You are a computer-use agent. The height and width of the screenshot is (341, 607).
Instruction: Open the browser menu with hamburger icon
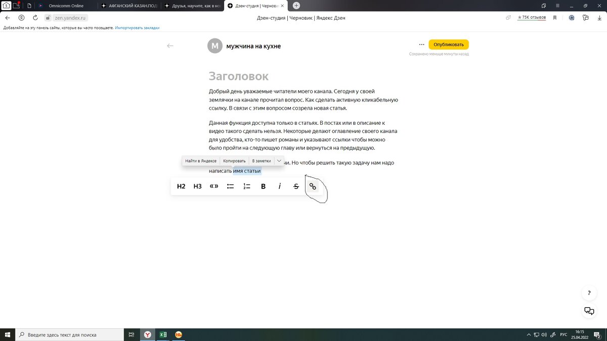tap(557, 5)
